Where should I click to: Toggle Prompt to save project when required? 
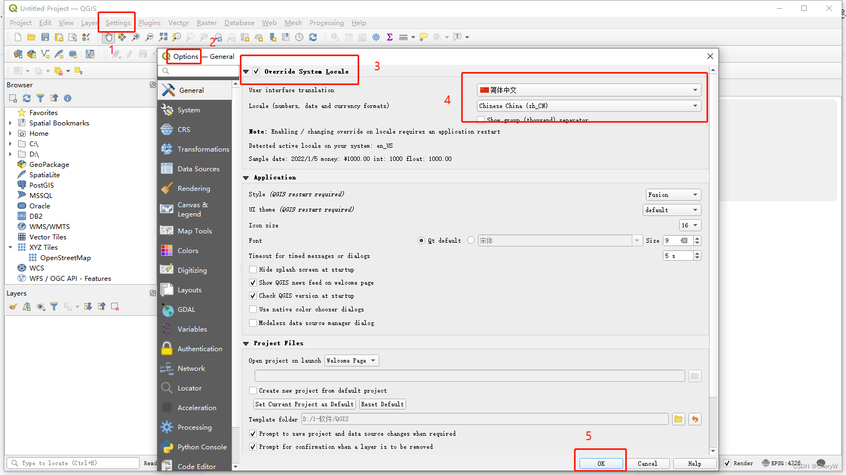click(253, 434)
